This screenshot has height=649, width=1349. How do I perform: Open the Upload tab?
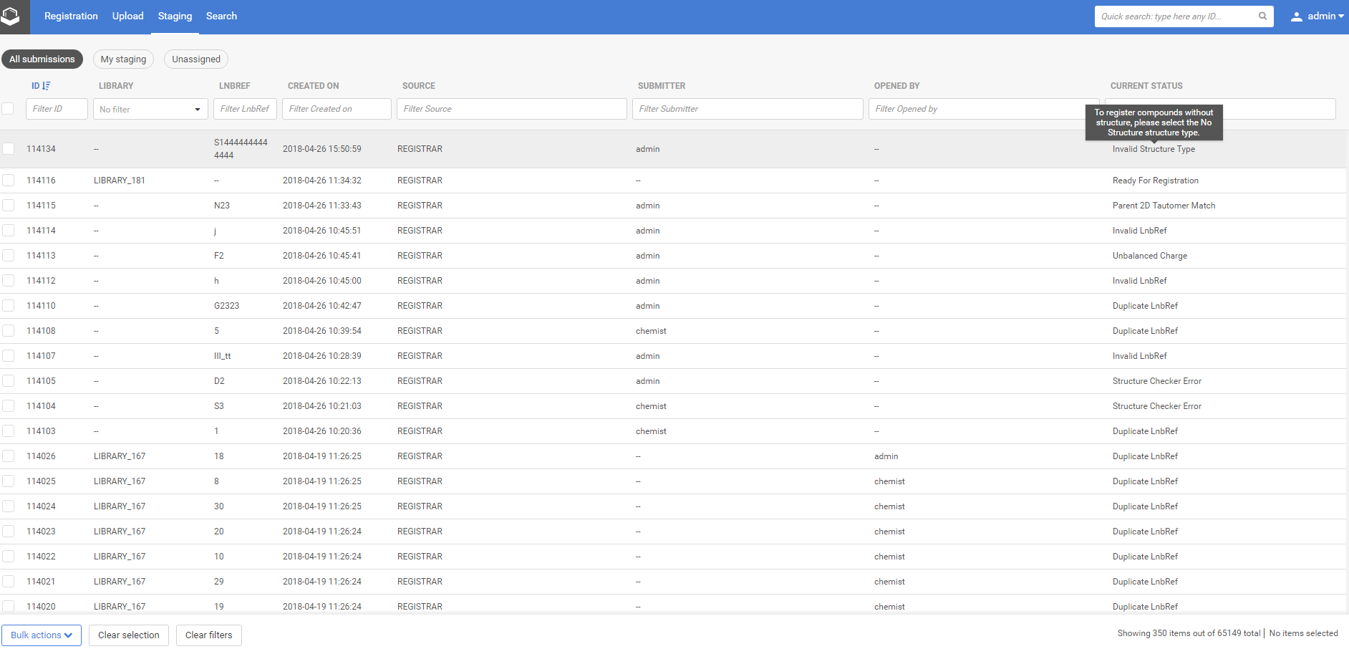[127, 16]
